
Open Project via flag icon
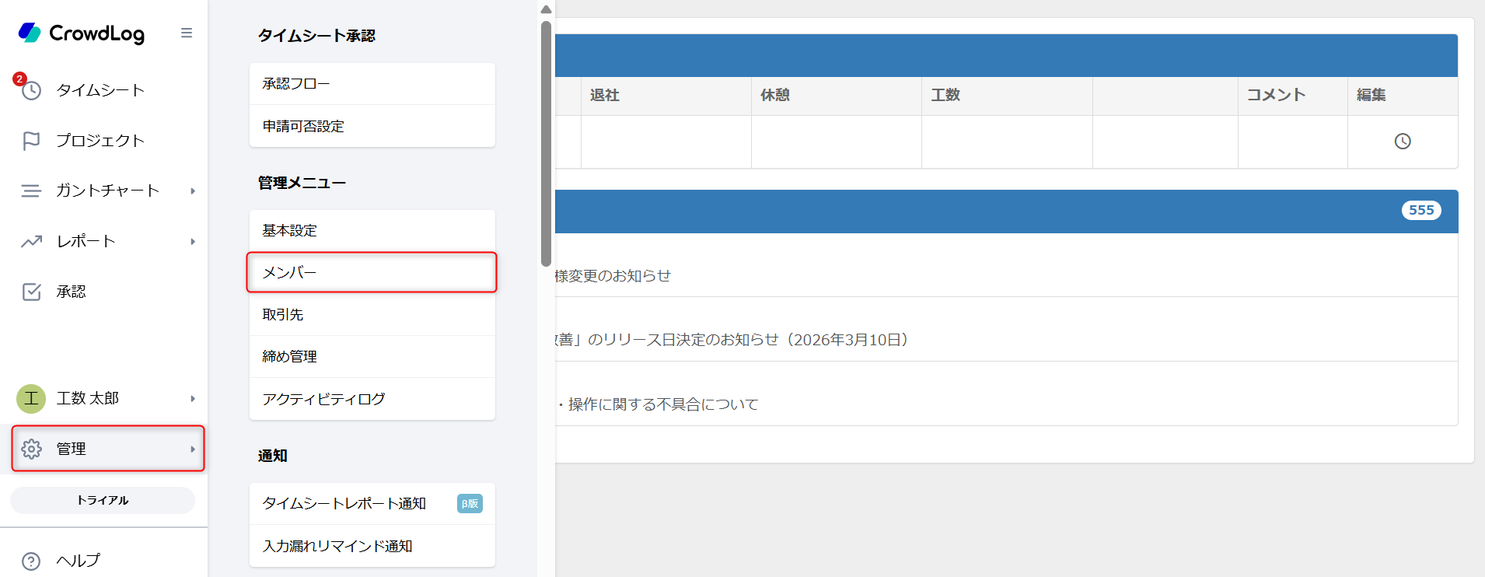(31, 141)
